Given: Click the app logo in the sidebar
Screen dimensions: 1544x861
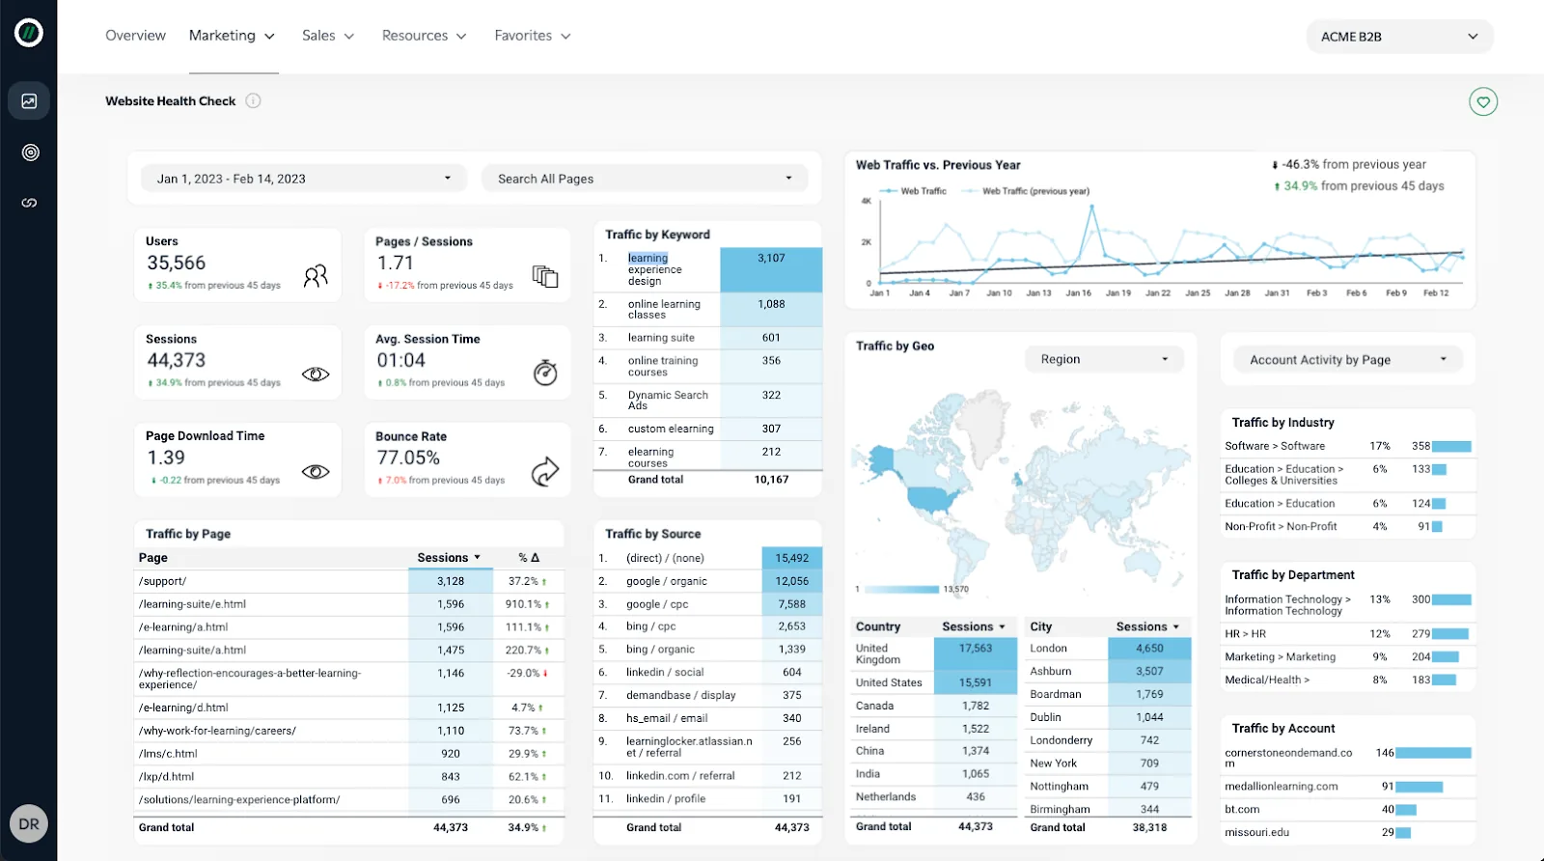Looking at the screenshot, I should pos(29,33).
